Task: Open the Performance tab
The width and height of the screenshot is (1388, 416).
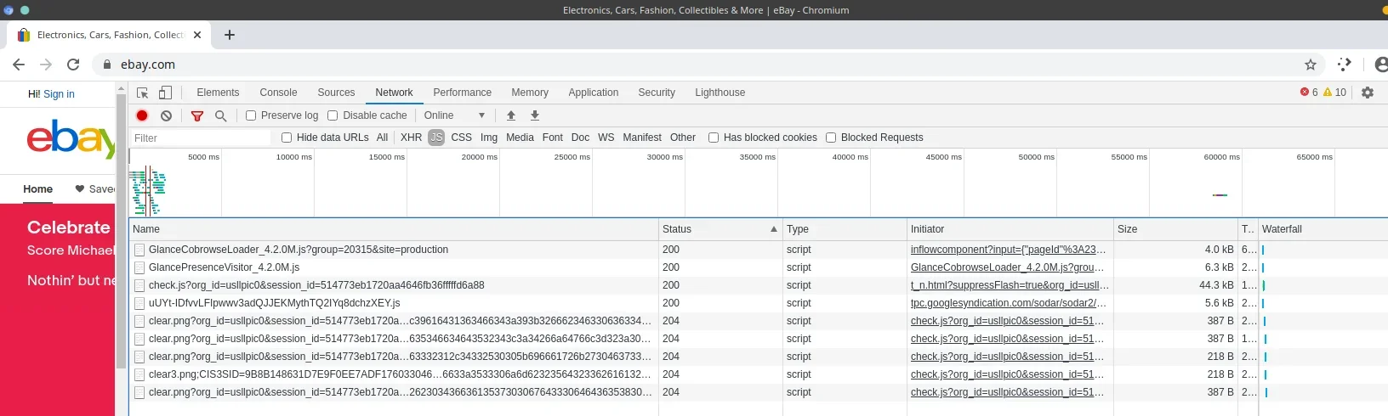Action: coord(462,93)
